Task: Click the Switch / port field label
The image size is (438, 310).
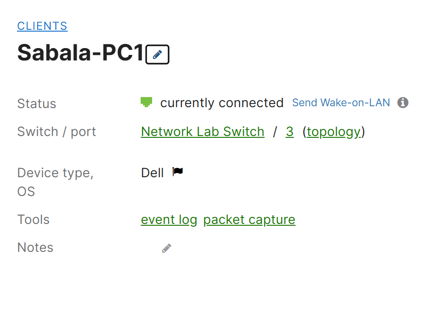Action: (x=56, y=132)
